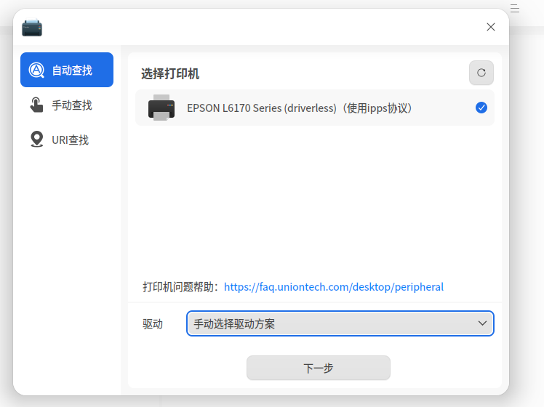Open the hamburger menu behind the dialog
The height and width of the screenshot is (407, 544).
click(515, 8)
